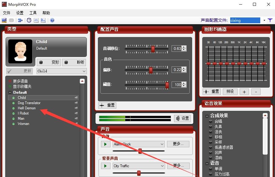Open the Child voice combo box
Image resolution: width=275 pixels, height=177 pixels.
[x=62, y=71]
